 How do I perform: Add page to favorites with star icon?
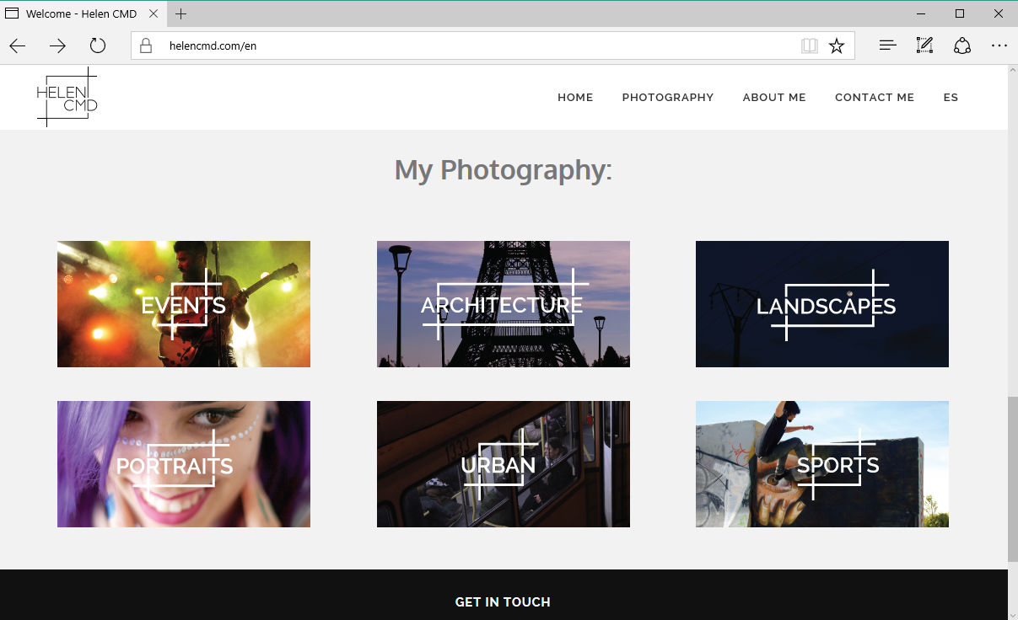pos(837,46)
